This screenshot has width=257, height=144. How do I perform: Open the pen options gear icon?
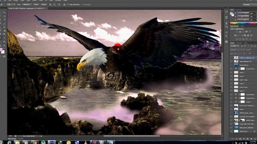64,5
